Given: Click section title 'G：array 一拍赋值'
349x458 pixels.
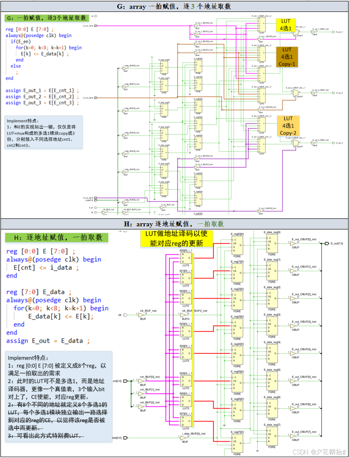Looking at the screenshot, I should [x=174, y=6].
